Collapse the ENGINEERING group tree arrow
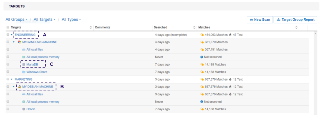 click(12, 35)
